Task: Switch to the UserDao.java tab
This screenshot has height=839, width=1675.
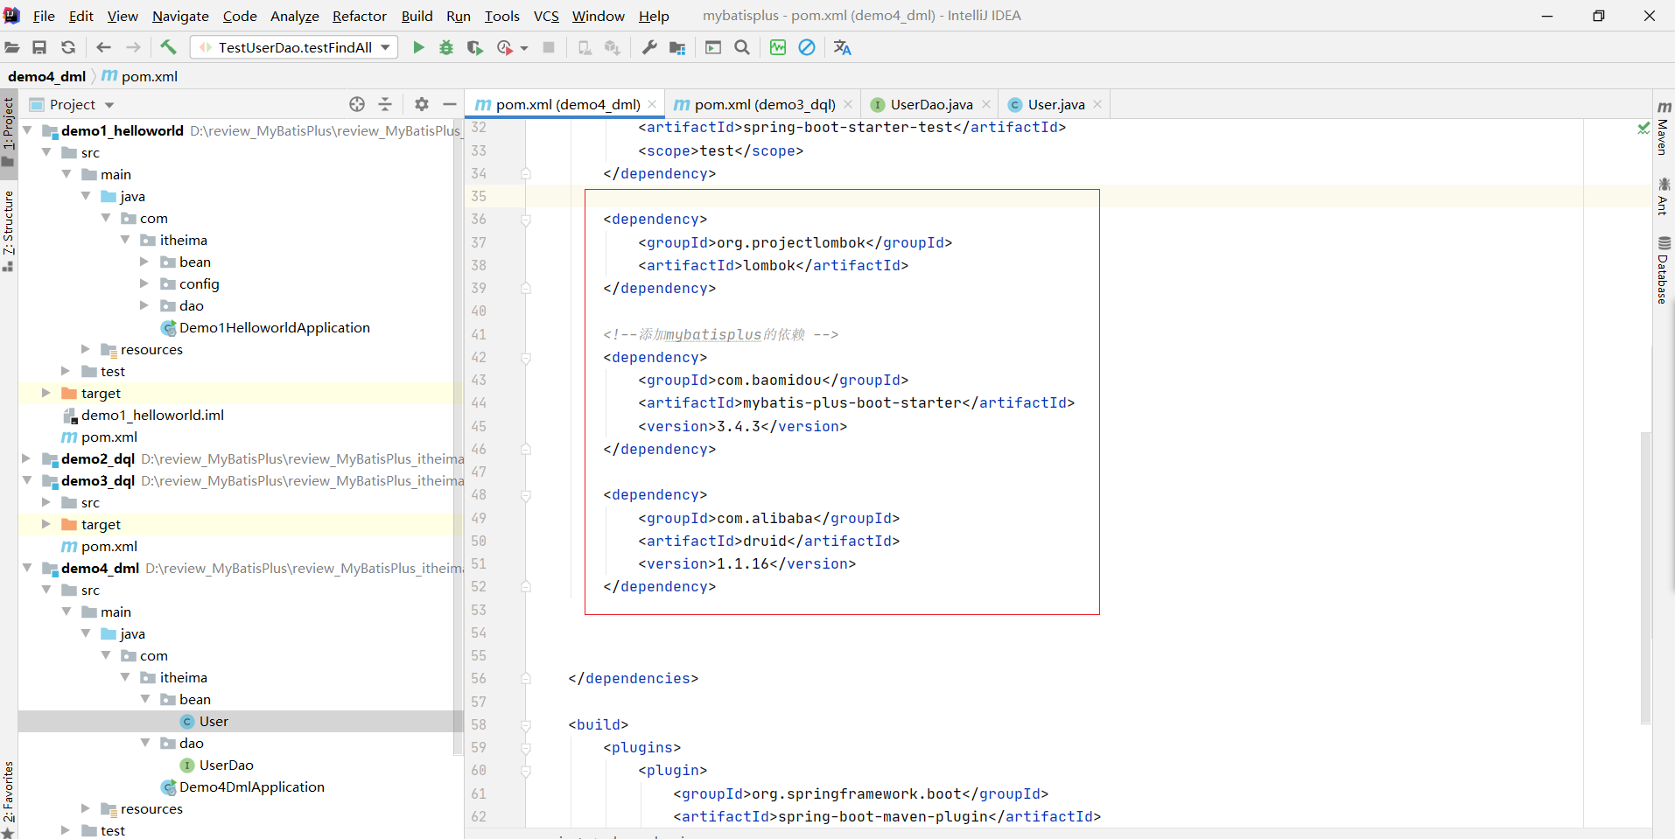Action: tap(930, 104)
